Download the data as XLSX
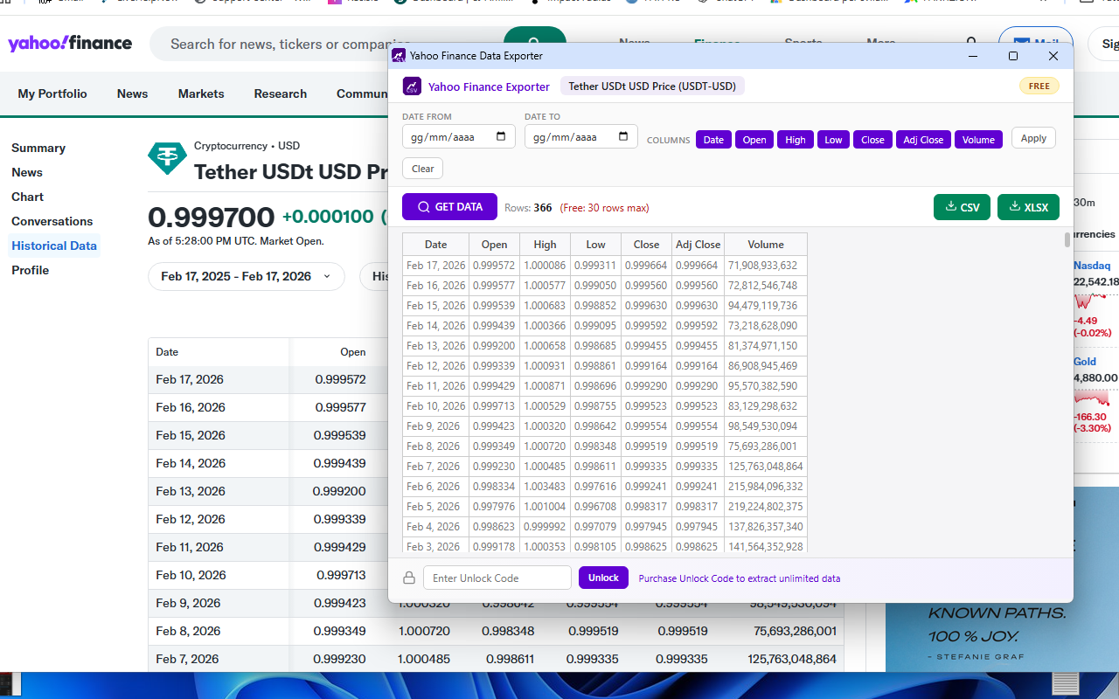Screen dimensions: 1119x699 (x=1028, y=207)
